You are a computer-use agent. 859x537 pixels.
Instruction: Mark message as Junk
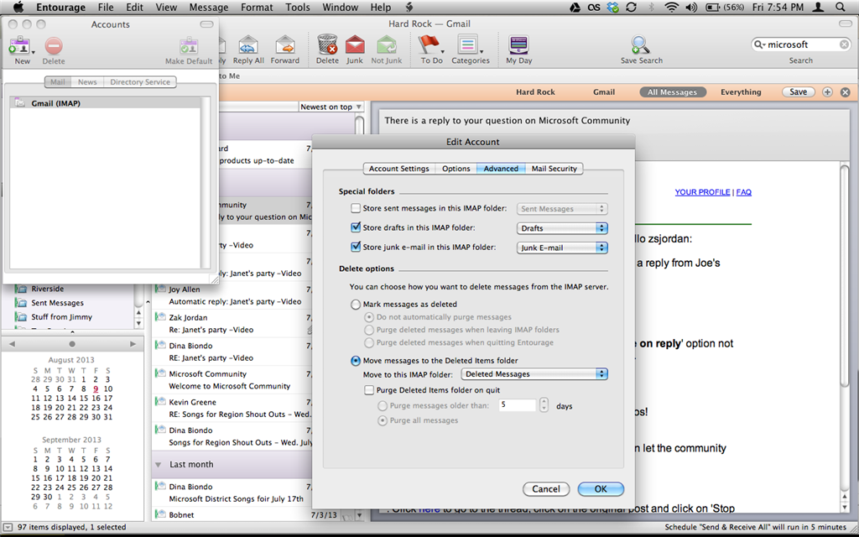tap(355, 45)
